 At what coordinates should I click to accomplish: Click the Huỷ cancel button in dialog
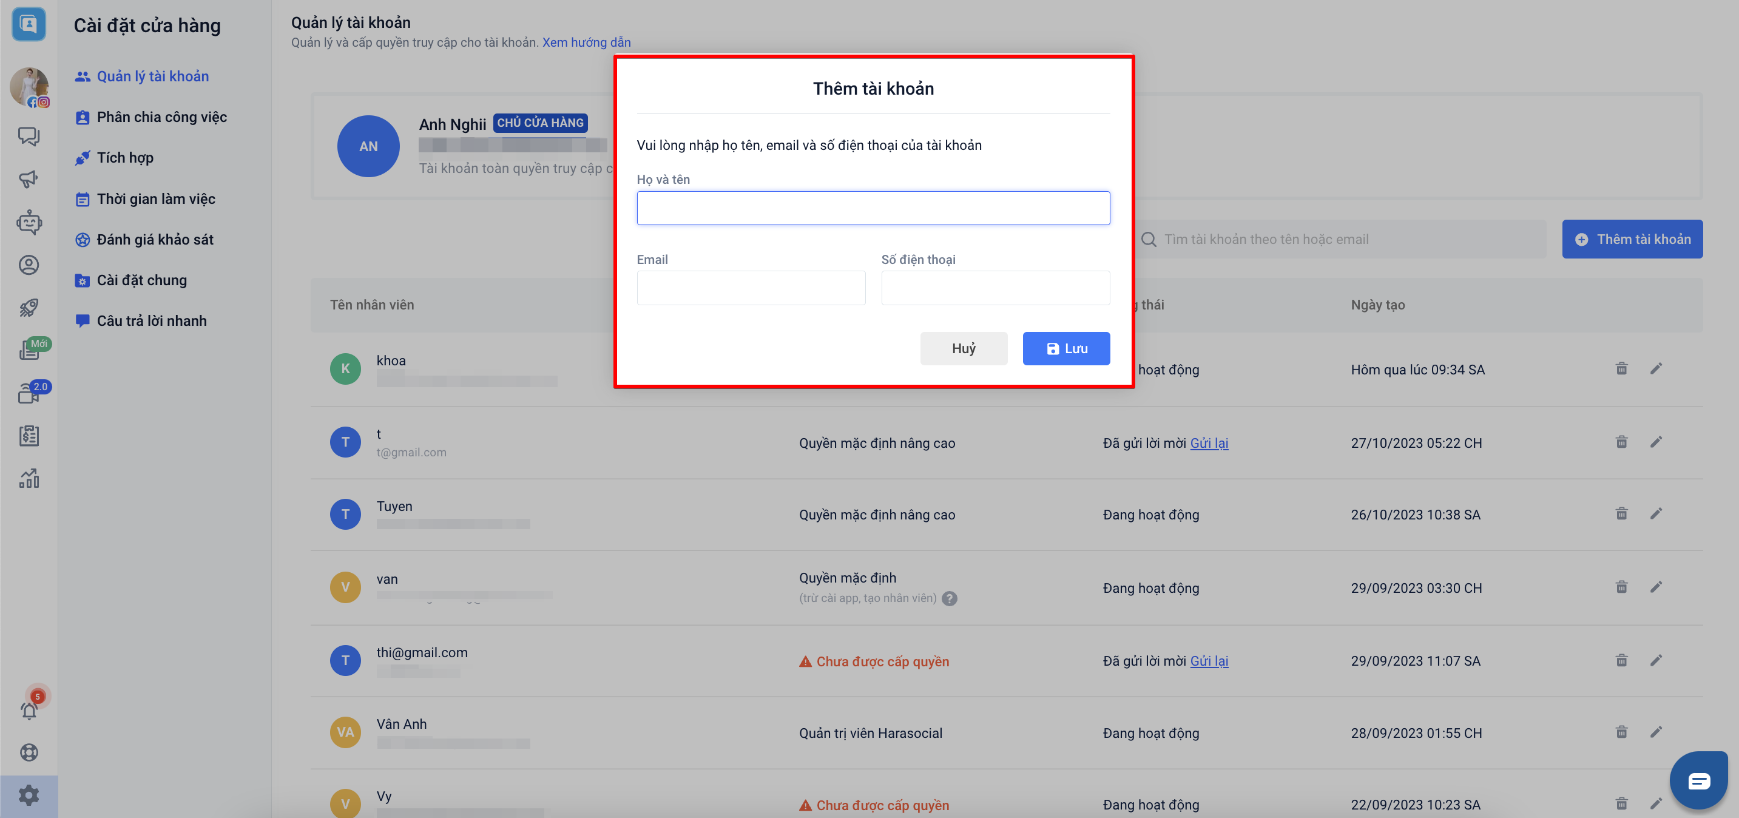(x=964, y=349)
